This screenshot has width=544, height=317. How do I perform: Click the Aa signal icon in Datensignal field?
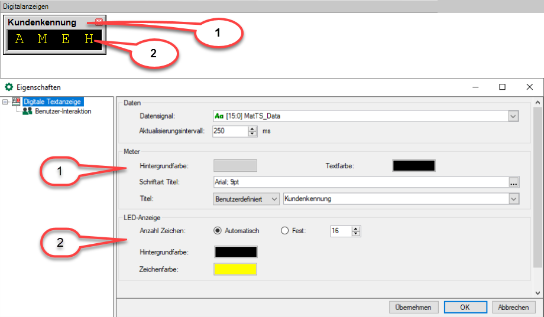tap(219, 116)
